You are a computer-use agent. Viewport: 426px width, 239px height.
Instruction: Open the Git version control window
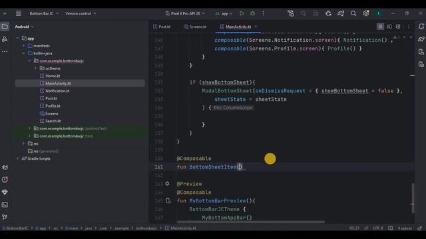click(5, 217)
